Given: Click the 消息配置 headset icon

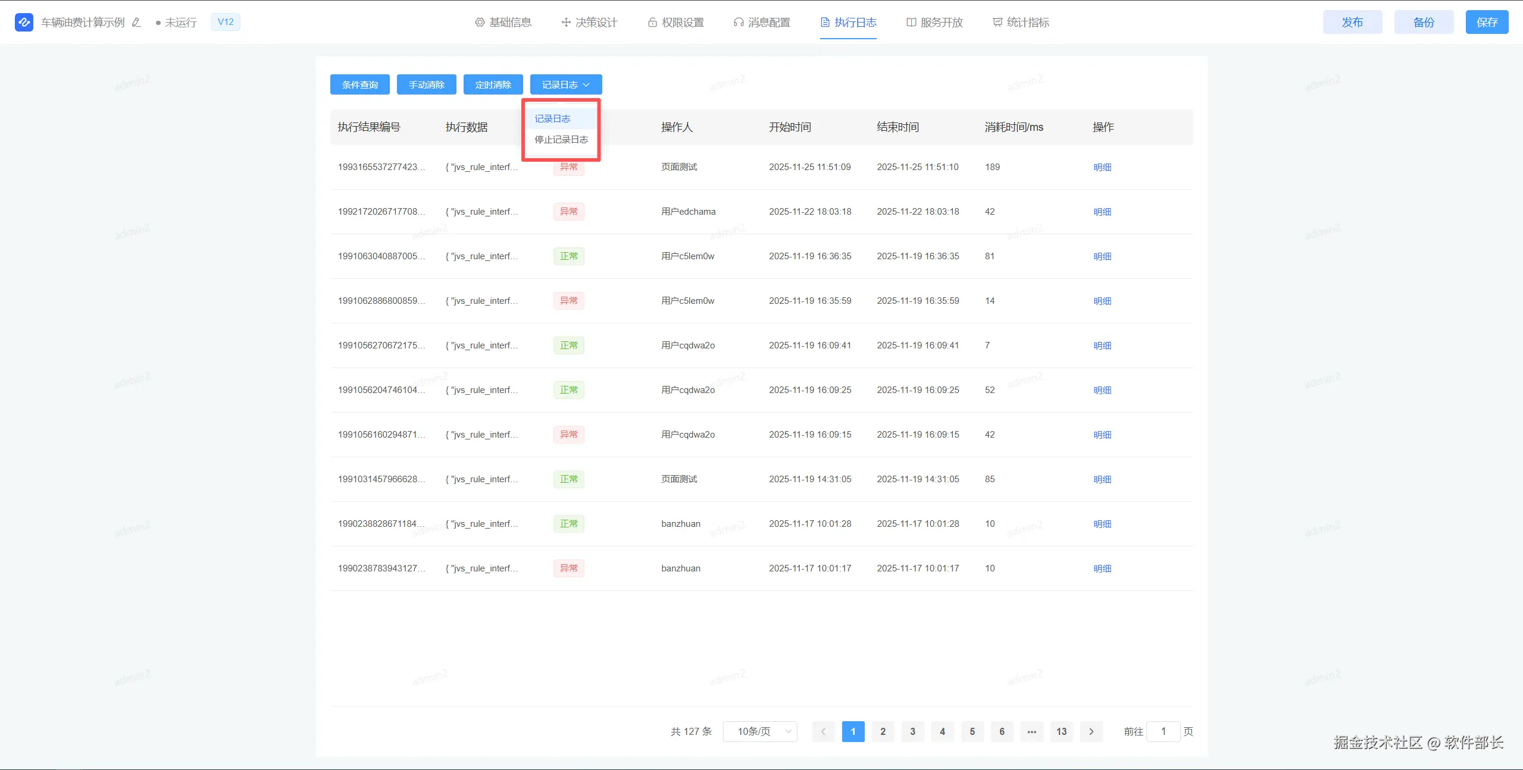Looking at the screenshot, I should click(x=739, y=23).
